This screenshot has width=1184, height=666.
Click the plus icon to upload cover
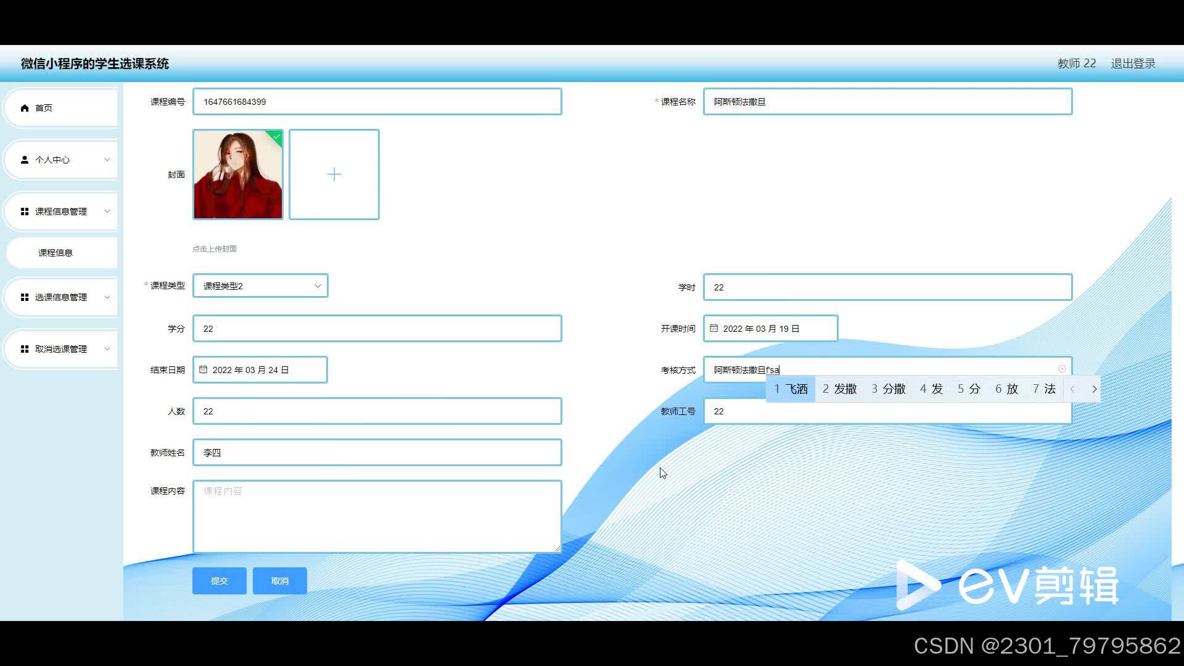pyautogui.click(x=334, y=175)
